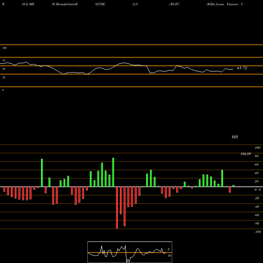Click the deepest red MR histogram bar
This screenshot has height=263, width=263.
click(x=117, y=207)
